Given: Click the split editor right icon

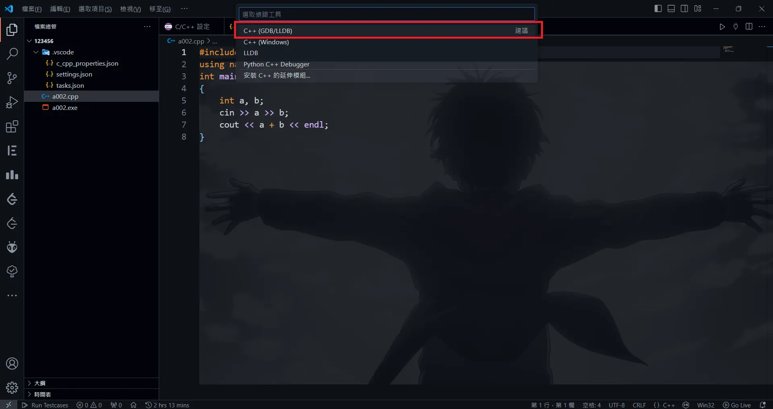Looking at the screenshot, I should pos(749,27).
